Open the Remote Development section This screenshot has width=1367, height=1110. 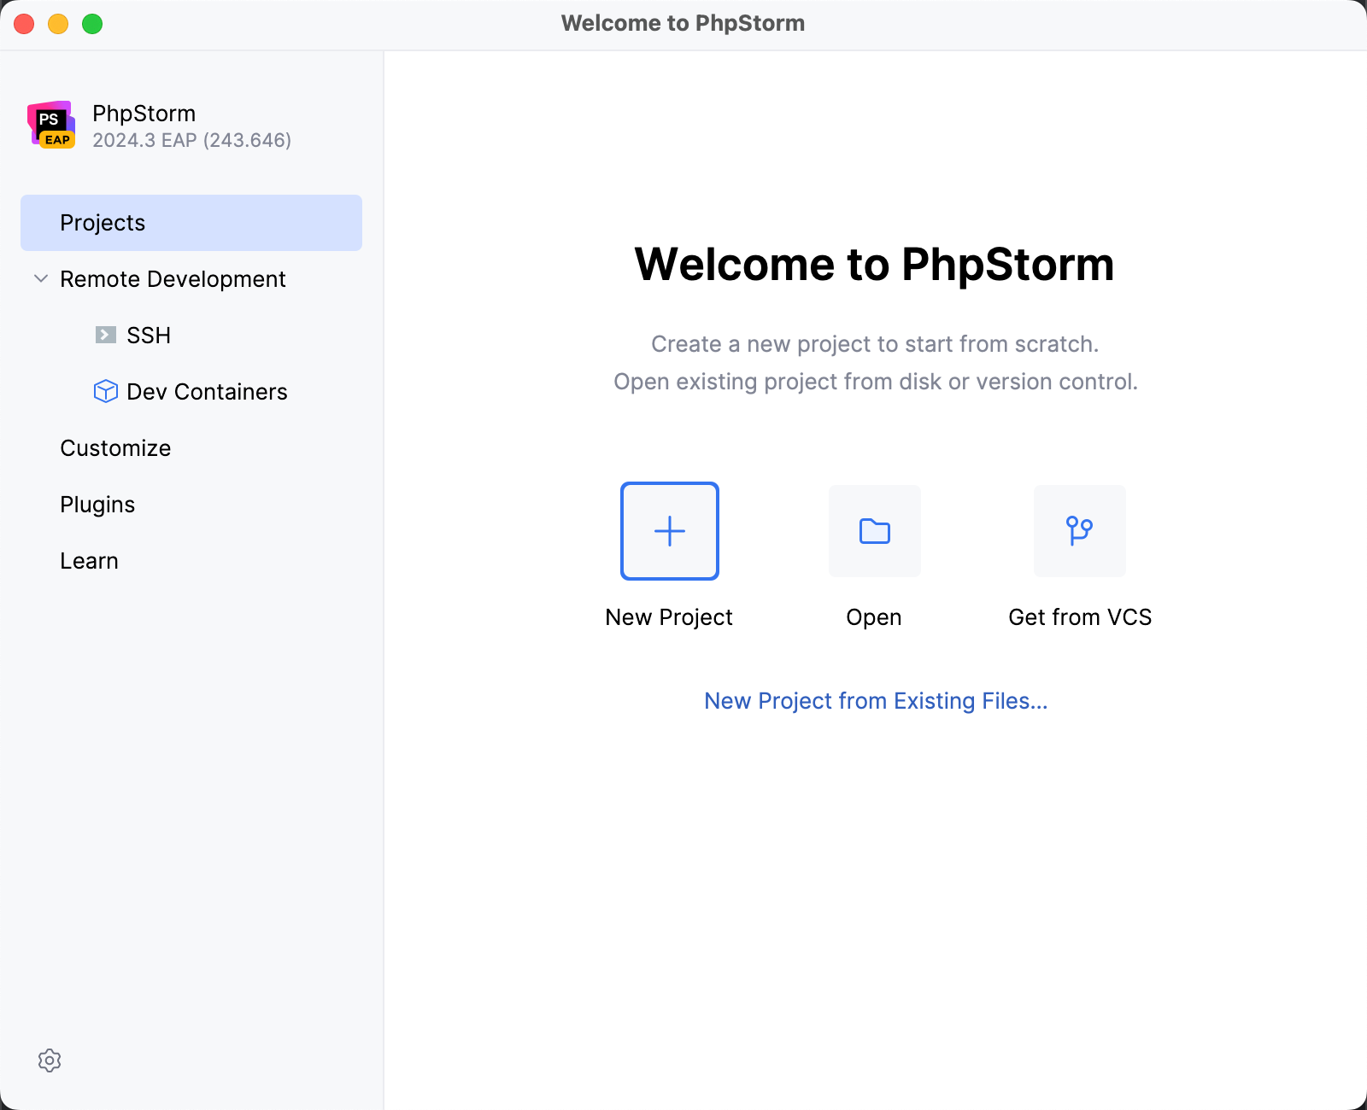click(173, 279)
